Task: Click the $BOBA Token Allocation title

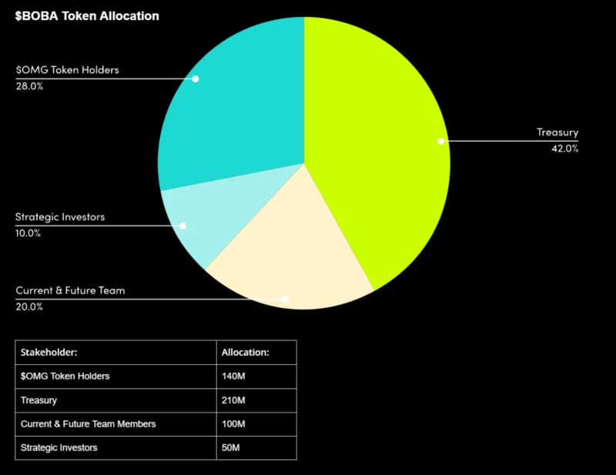Action: tap(87, 16)
